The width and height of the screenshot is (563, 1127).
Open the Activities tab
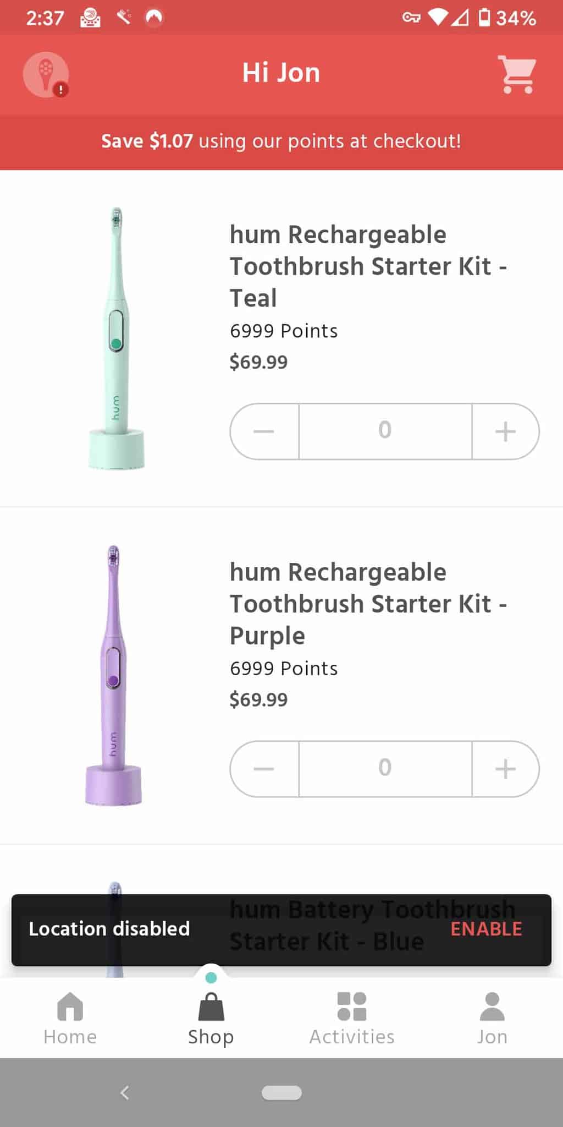[352, 1018]
